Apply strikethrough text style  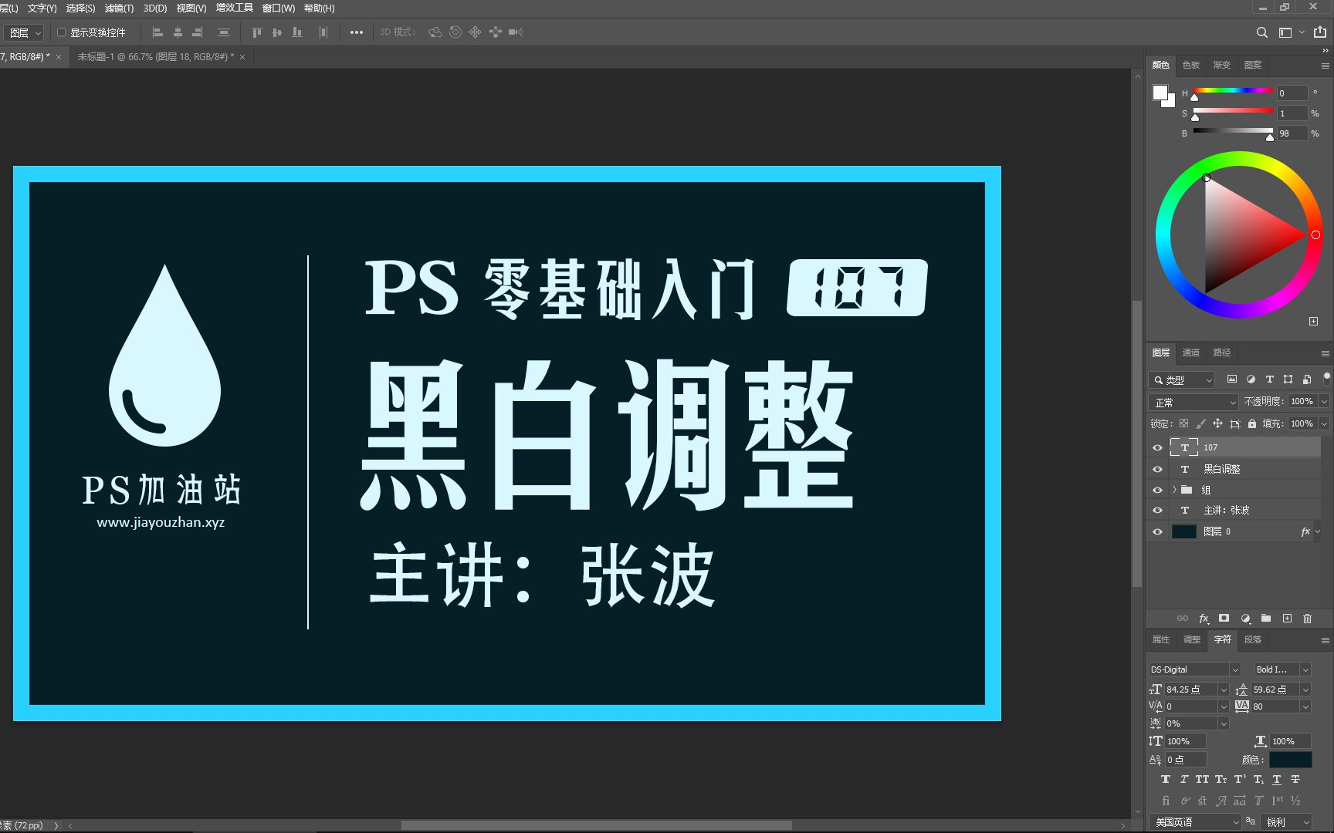click(x=1295, y=780)
